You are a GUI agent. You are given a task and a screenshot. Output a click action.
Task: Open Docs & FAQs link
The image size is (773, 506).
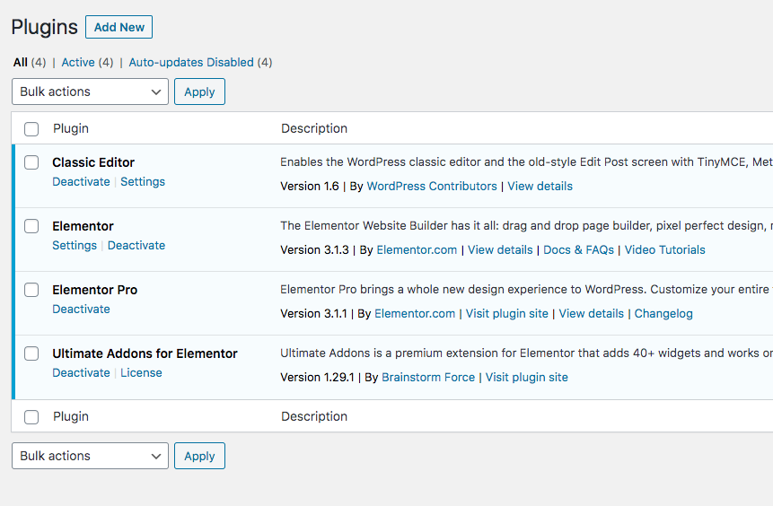click(x=578, y=249)
